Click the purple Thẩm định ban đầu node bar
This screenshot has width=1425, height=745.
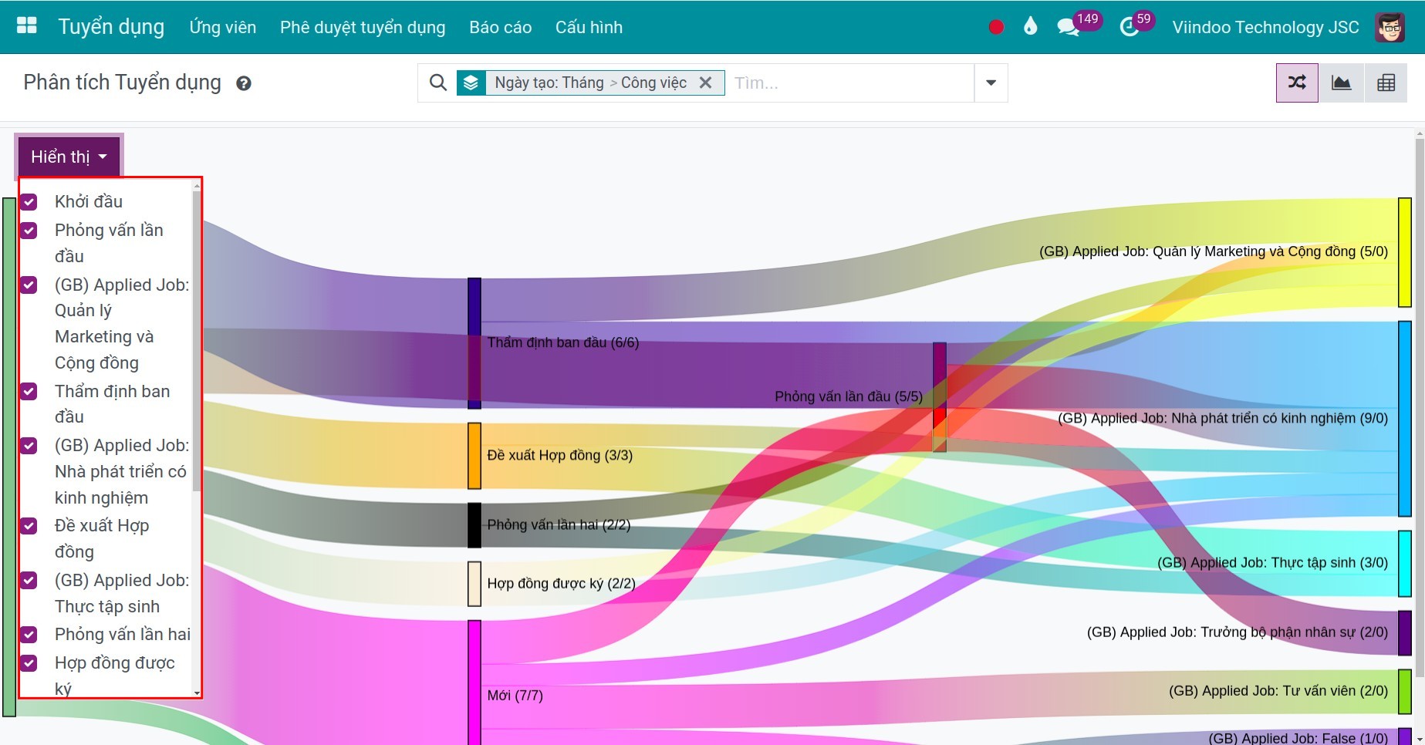474,343
